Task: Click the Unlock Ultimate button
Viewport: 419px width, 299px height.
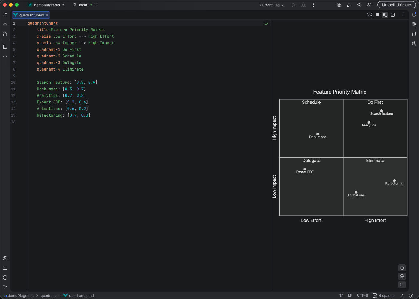Action: 397,5
